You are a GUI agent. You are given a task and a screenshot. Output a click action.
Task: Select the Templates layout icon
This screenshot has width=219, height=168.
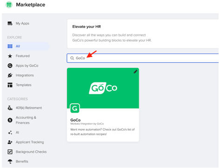tap(10, 85)
